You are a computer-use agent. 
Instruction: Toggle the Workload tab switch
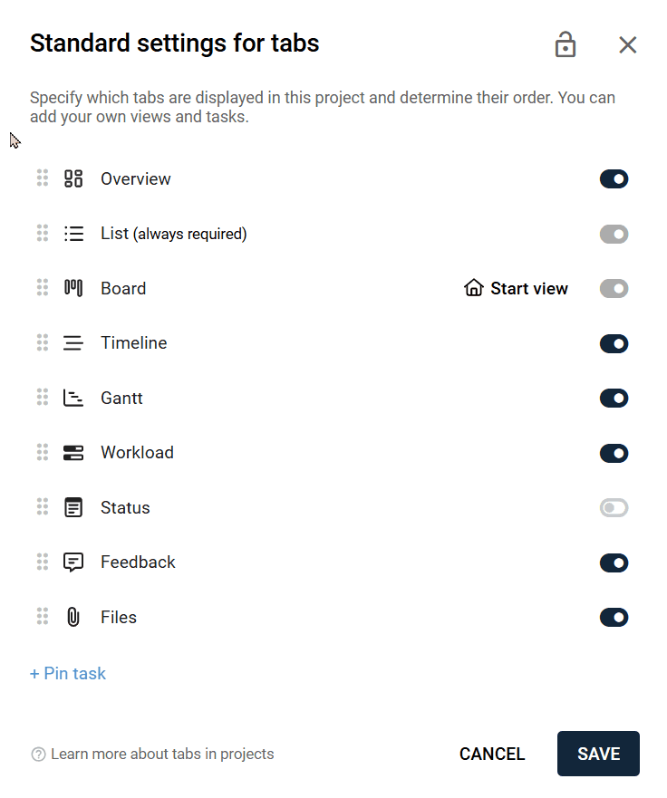tap(614, 453)
